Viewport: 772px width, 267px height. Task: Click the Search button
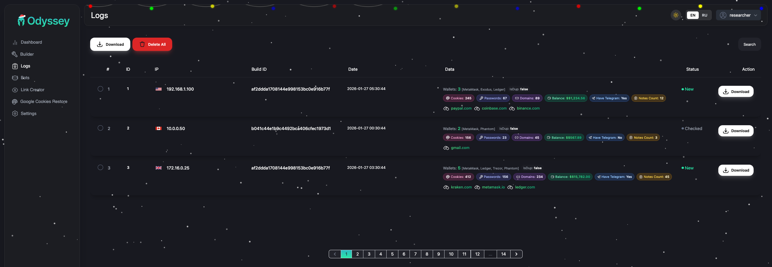pos(749,44)
